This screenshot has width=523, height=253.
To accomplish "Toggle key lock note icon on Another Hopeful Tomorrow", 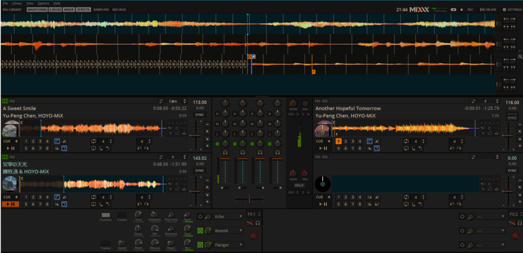I will click(473, 101).
